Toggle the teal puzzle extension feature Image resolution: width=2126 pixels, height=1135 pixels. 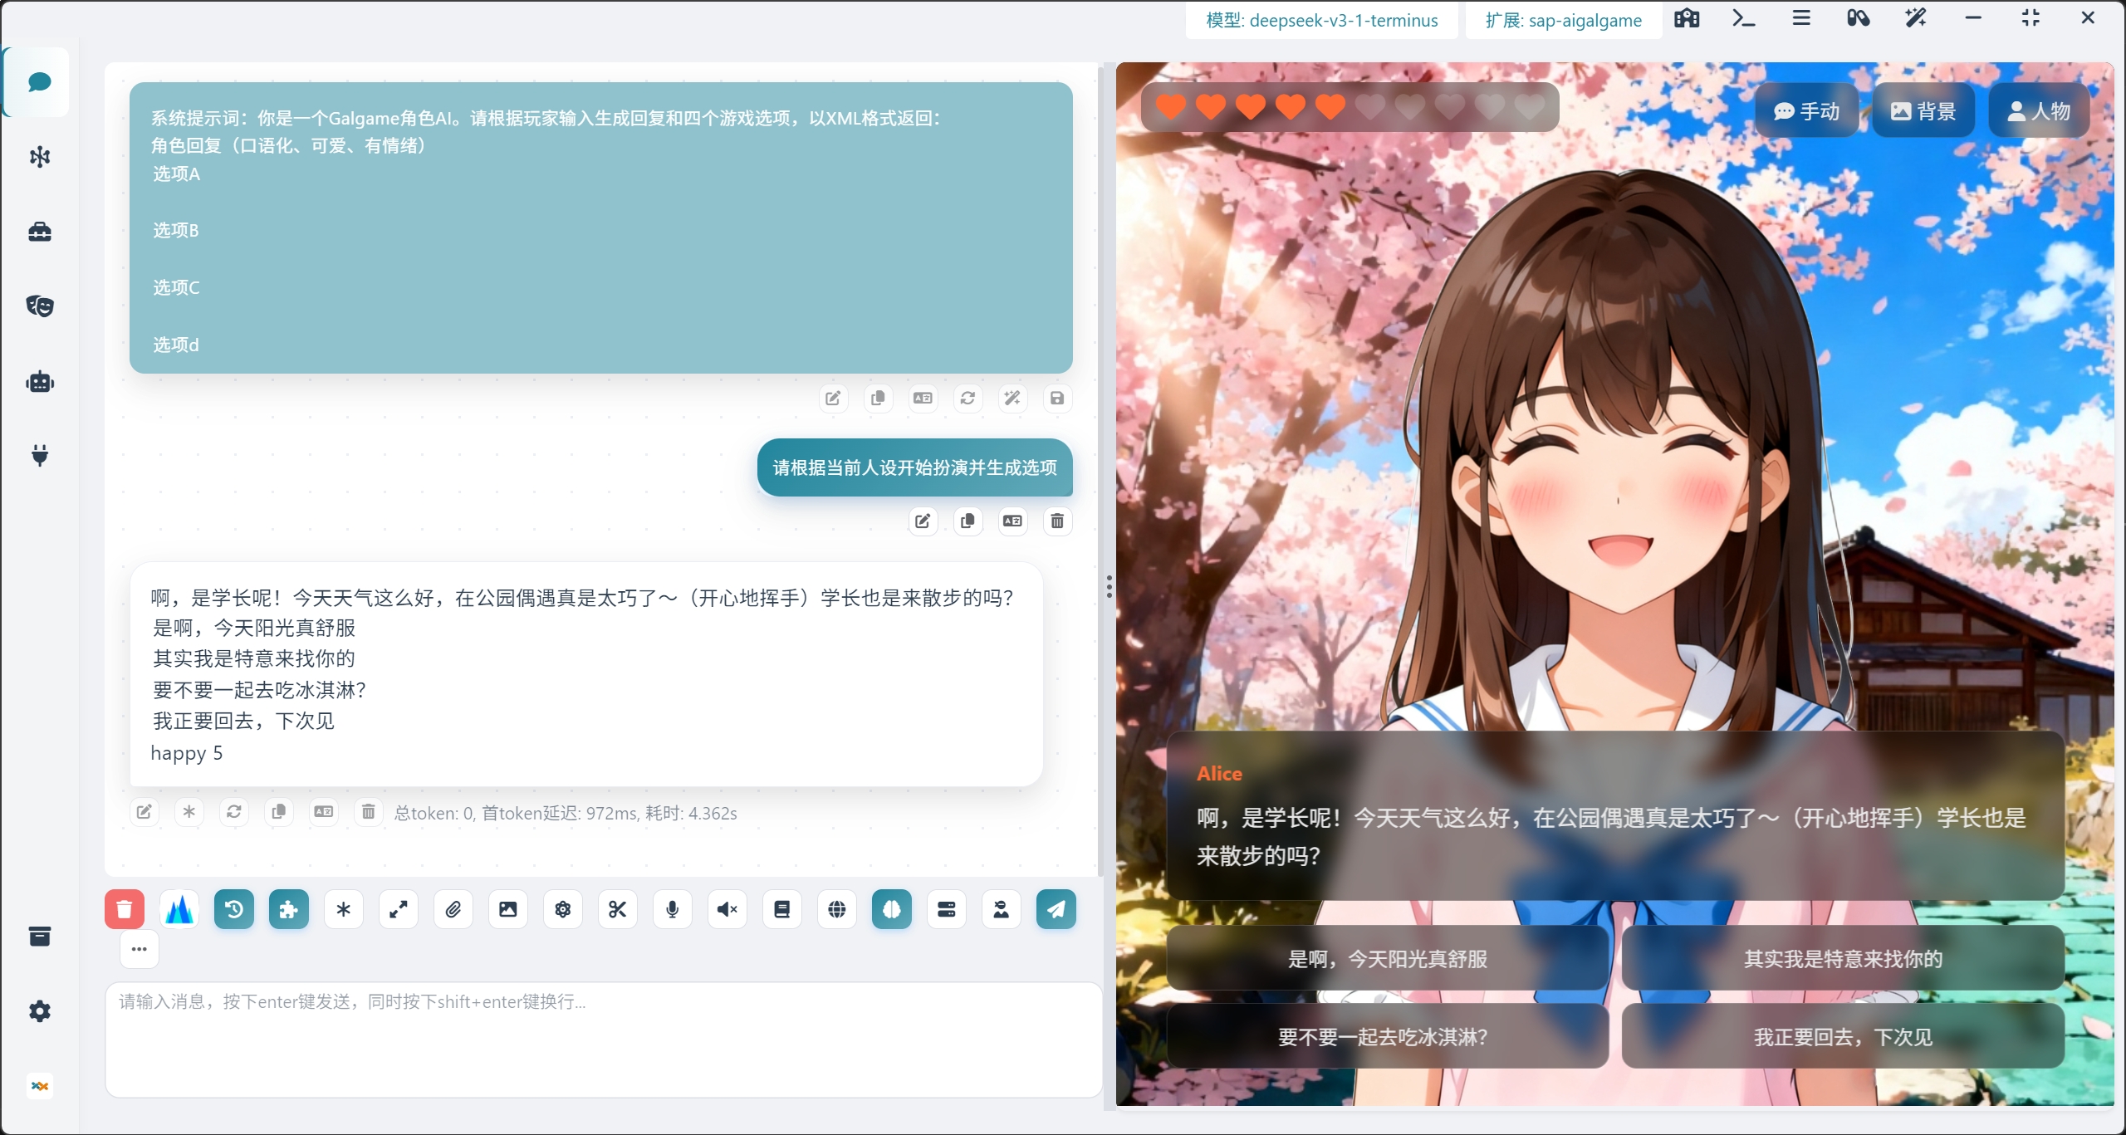click(287, 909)
